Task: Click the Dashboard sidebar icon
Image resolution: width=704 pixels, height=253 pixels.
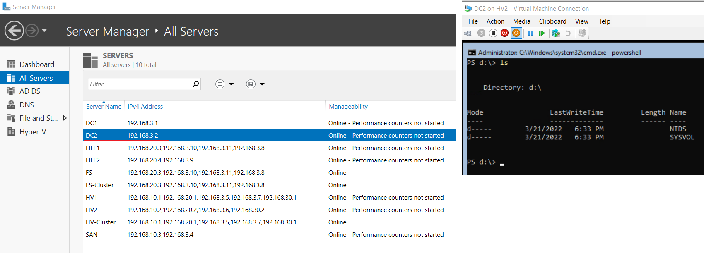Action: 11,64
